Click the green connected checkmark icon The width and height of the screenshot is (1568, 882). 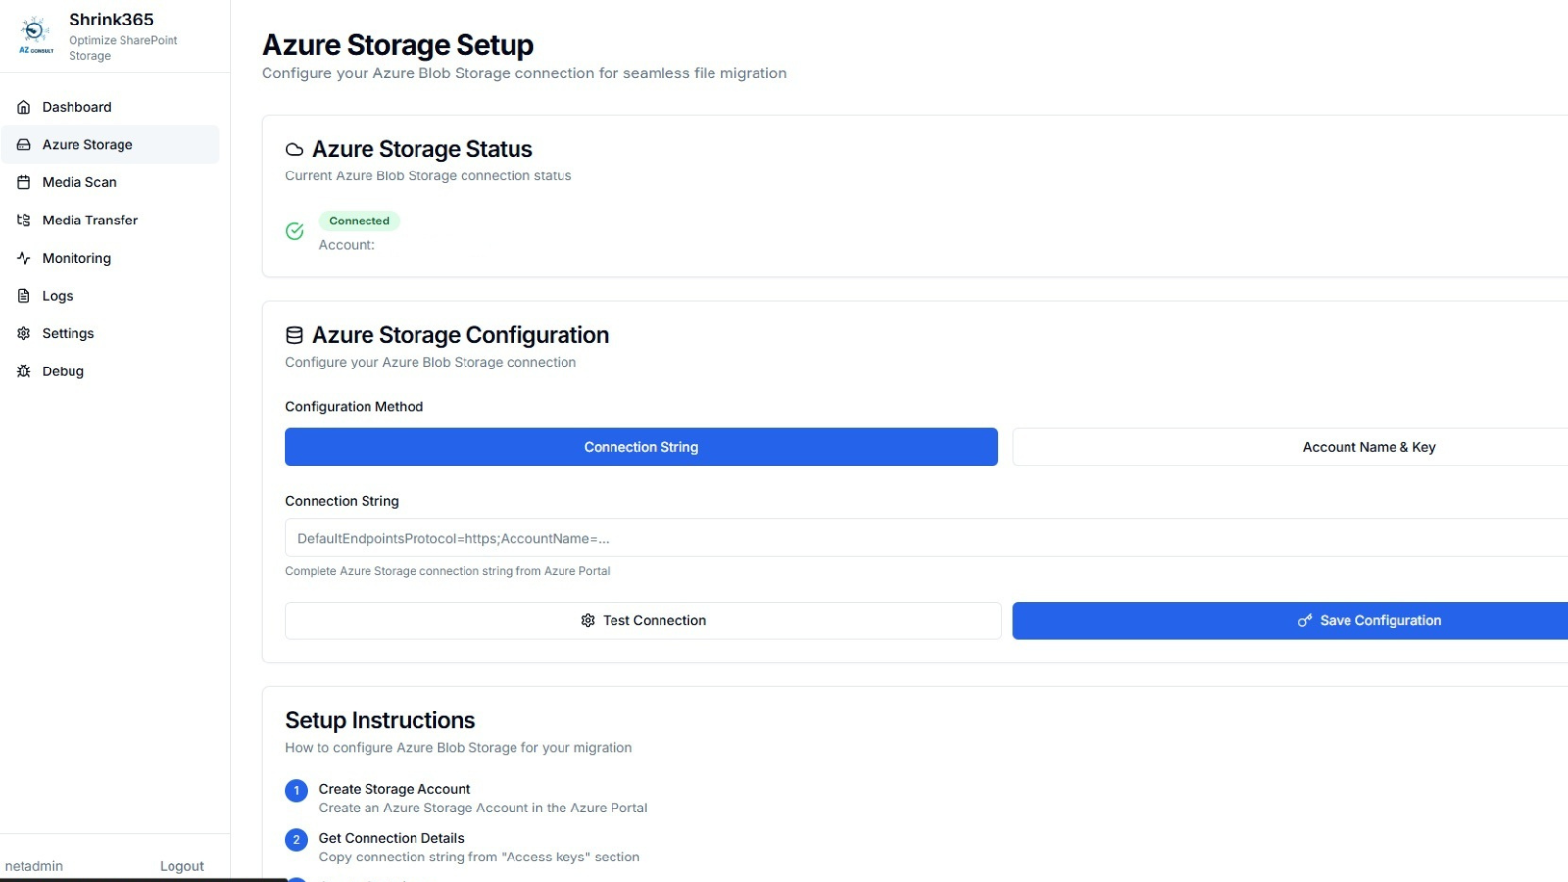[294, 231]
